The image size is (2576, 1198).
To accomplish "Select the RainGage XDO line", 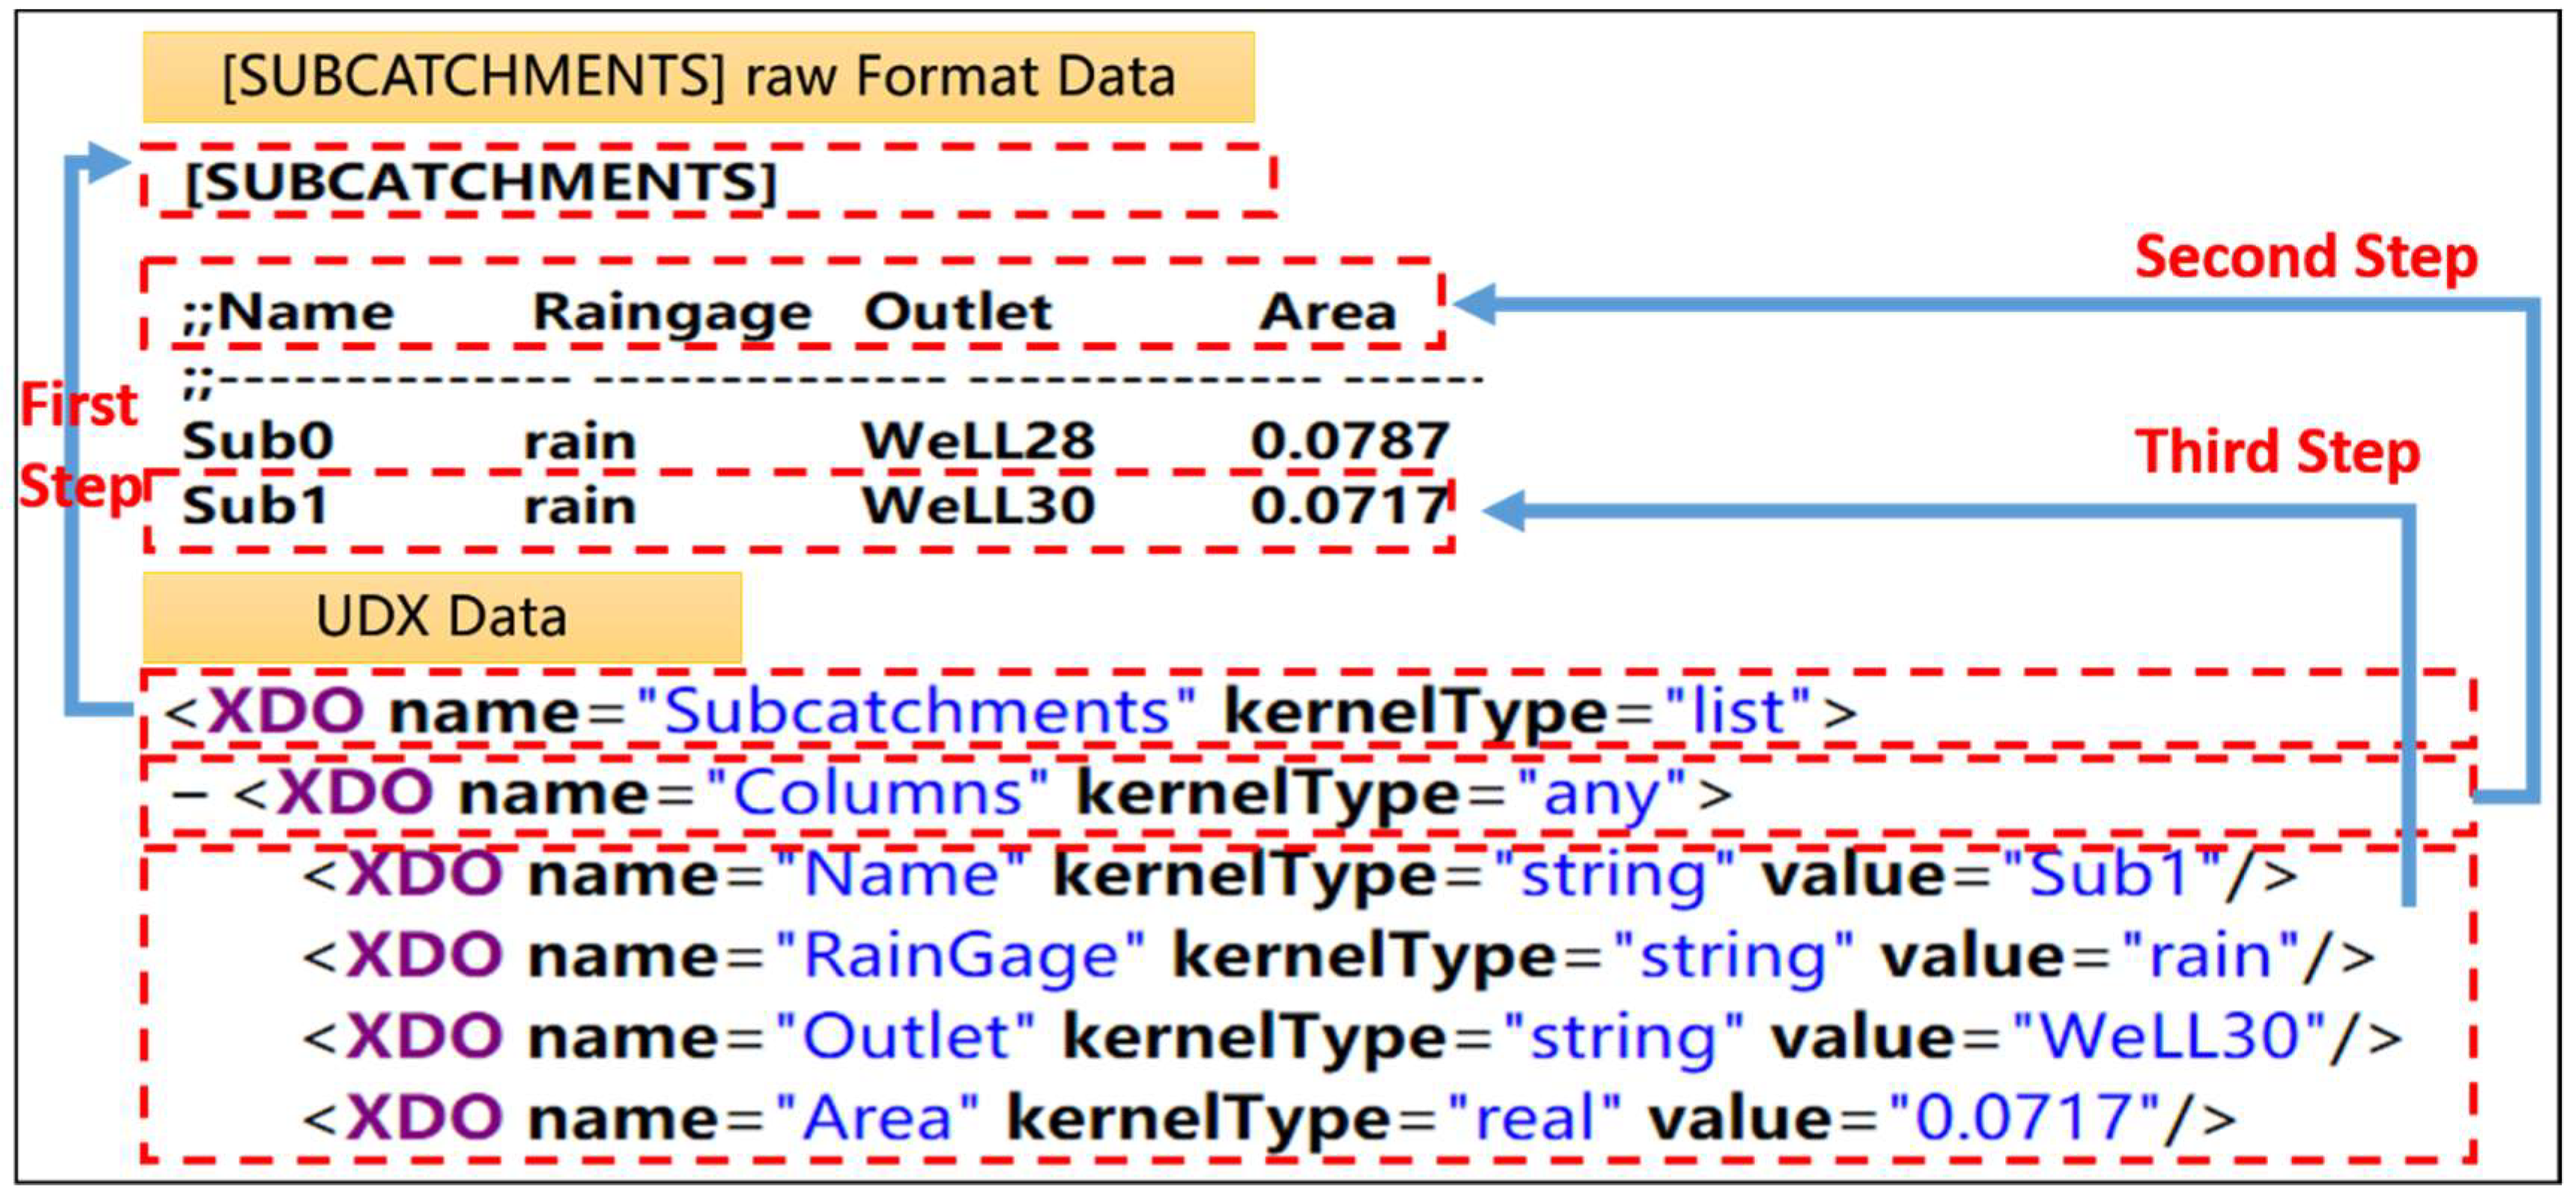I will click(x=1338, y=956).
